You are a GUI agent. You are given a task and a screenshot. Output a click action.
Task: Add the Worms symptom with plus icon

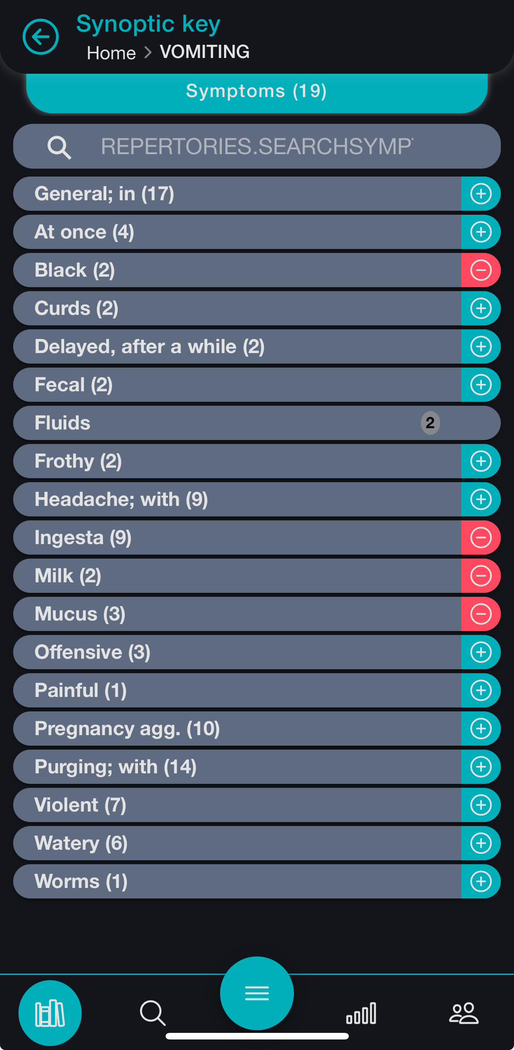click(x=481, y=881)
